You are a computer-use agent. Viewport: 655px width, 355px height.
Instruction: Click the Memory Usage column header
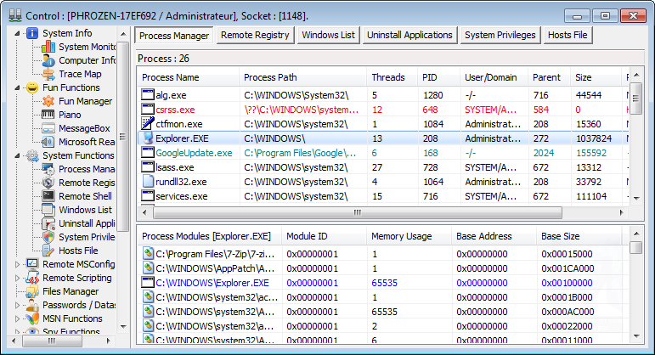[408, 235]
